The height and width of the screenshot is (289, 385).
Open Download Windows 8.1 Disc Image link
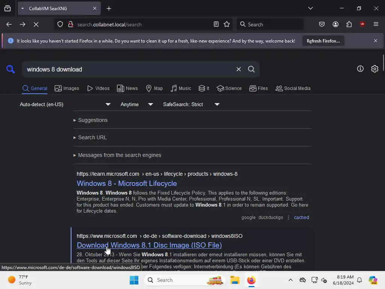coord(149,245)
